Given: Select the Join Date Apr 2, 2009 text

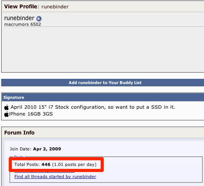Looking at the screenshot, I should pyautogui.click(x=35, y=149).
